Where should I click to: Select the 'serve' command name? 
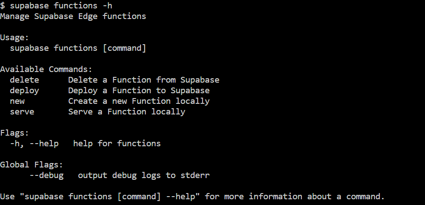[22, 112]
